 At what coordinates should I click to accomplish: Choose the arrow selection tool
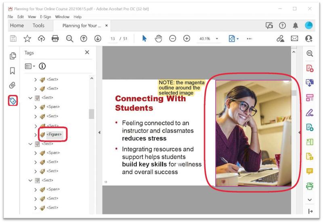[145, 38]
